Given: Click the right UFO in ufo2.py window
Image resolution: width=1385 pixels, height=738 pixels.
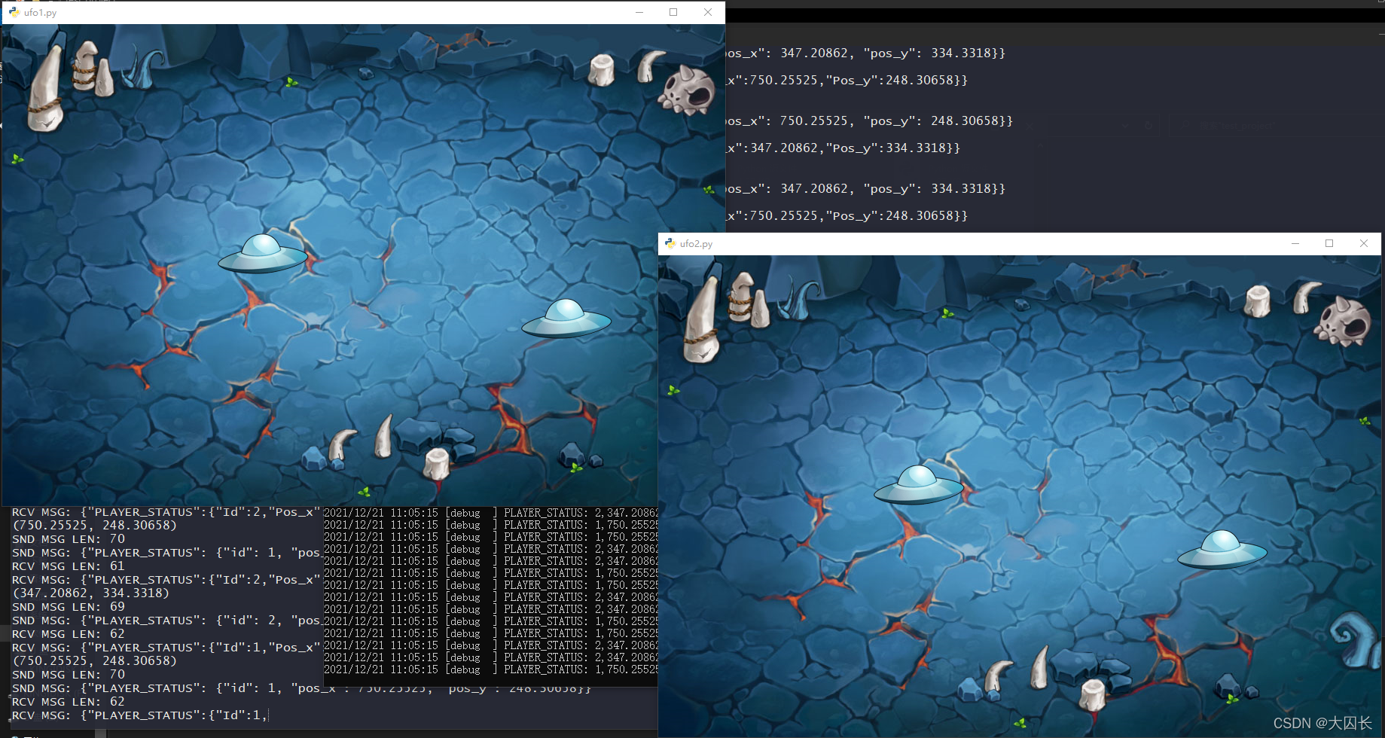Looking at the screenshot, I should pos(1222,550).
